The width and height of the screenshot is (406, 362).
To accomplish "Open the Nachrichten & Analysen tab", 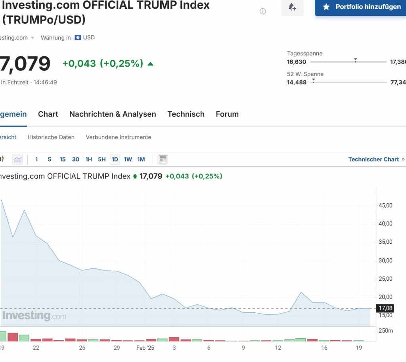I will click(113, 114).
